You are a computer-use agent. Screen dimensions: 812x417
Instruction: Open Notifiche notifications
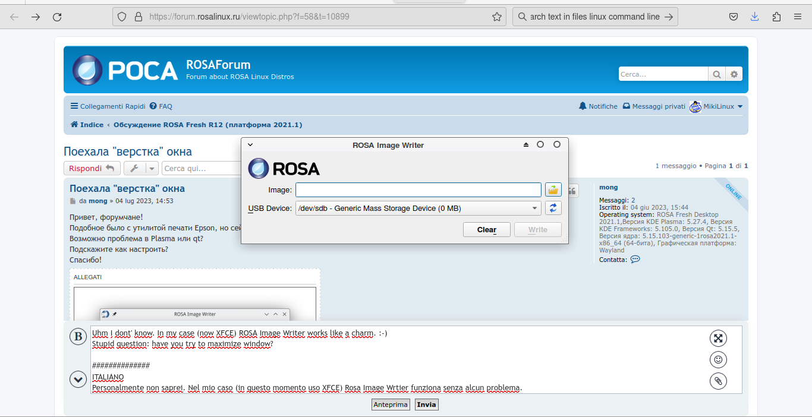click(x=598, y=106)
